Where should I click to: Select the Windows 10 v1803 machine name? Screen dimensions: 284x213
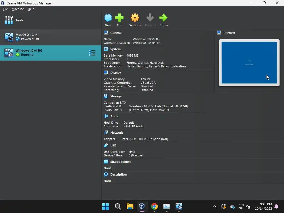[29, 50]
